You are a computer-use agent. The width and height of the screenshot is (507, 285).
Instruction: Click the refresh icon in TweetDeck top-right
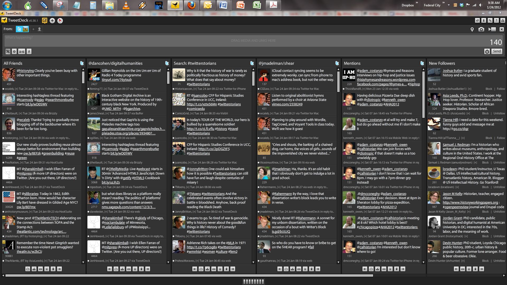tap(477, 20)
